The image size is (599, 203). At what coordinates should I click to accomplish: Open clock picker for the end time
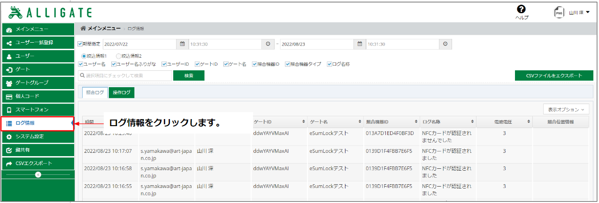[x=445, y=44]
